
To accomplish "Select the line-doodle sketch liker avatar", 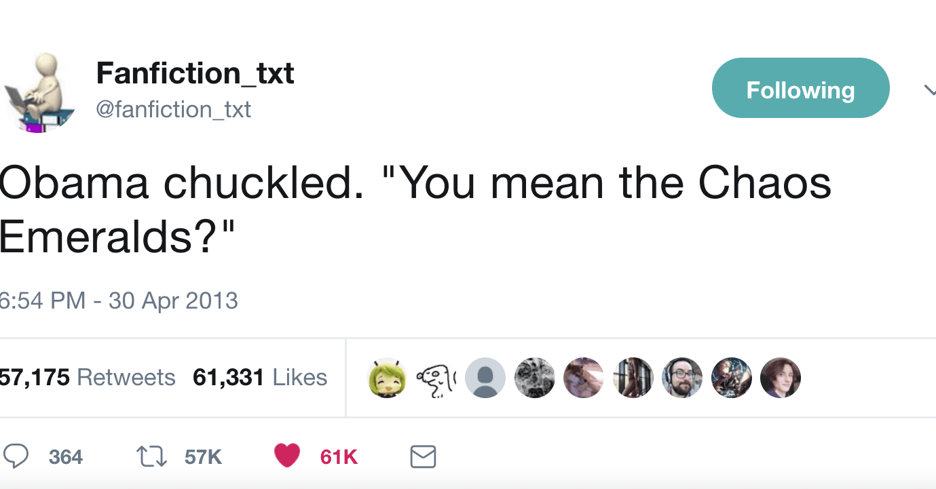I will pos(436,377).
